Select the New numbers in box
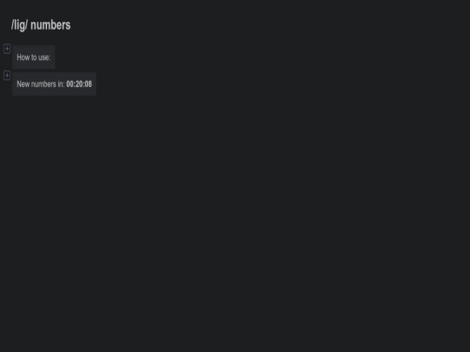 pyautogui.click(x=54, y=83)
